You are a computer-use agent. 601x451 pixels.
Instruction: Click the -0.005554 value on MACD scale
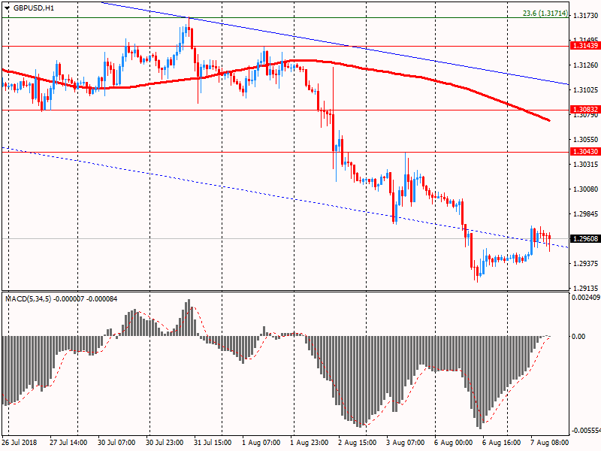click(585, 431)
